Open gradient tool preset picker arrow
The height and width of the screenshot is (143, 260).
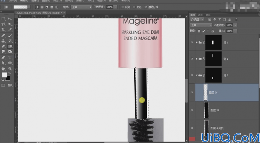pos(10,7)
